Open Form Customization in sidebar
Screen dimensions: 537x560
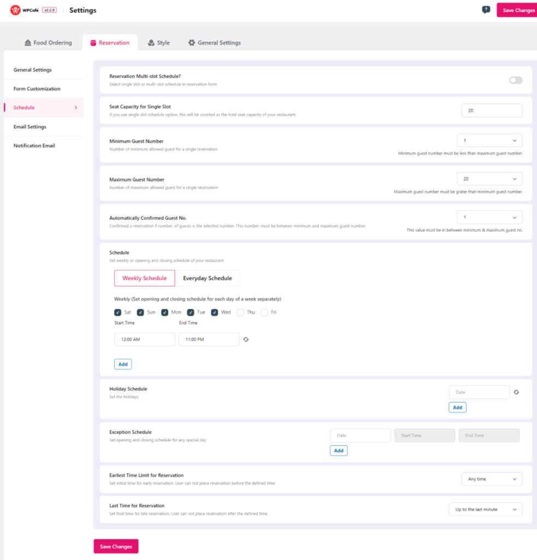pyautogui.click(x=44, y=89)
